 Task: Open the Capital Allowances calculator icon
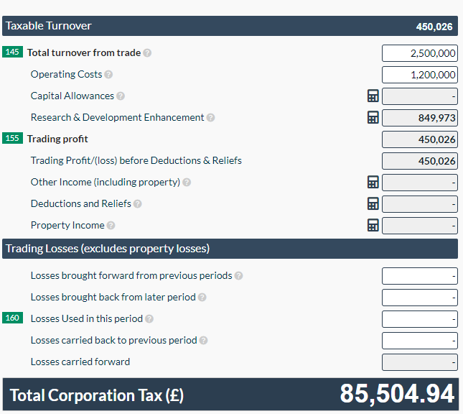click(x=373, y=96)
